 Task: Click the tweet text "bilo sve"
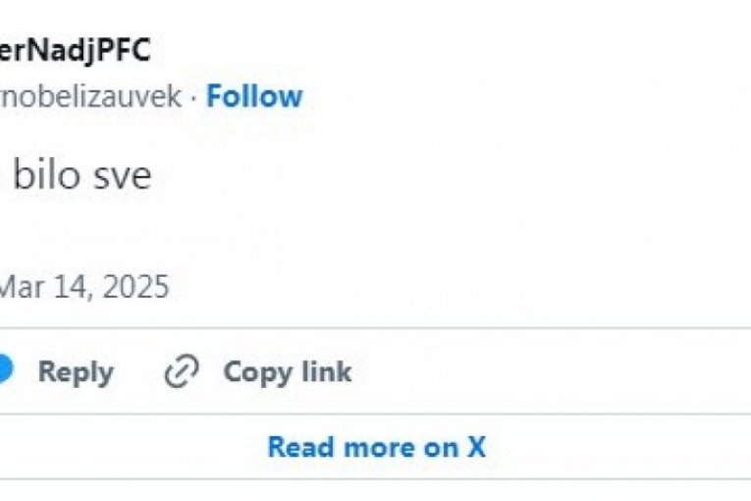point(84,176)
